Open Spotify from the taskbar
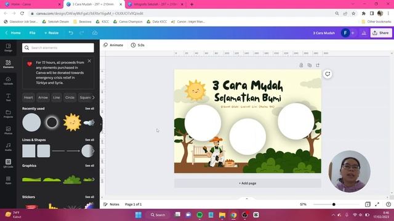This screenshot has height=221, width=394. [x=199, y=215]
